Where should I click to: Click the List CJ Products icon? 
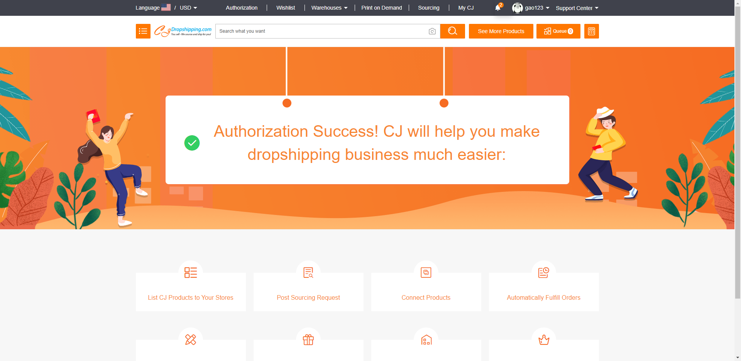pos(191,273)
